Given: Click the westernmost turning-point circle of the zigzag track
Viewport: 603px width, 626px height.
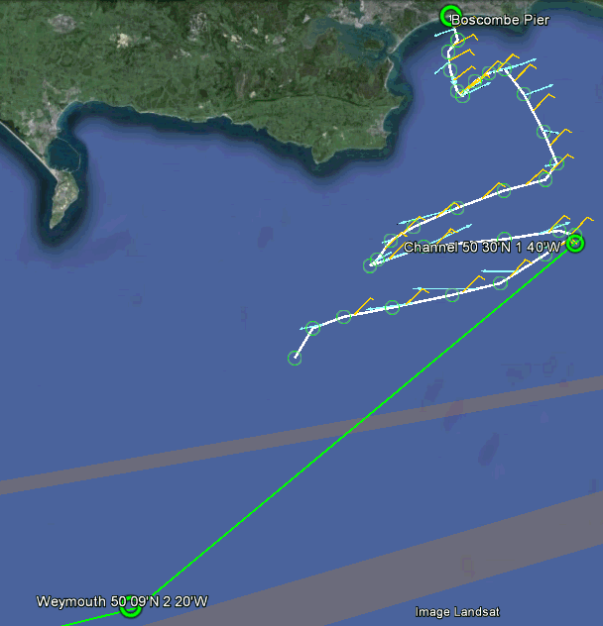Looking at the screenshot, I should 370,265.
